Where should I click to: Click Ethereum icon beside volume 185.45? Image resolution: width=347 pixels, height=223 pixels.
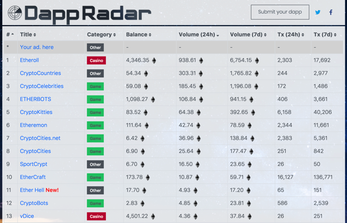coord(201,87)
